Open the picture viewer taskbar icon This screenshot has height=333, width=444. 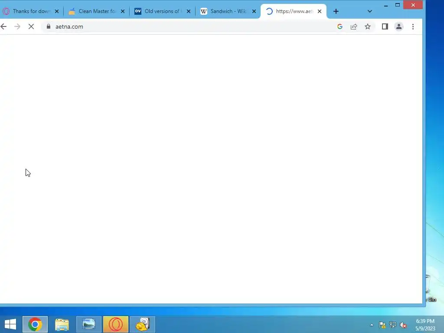88,324
